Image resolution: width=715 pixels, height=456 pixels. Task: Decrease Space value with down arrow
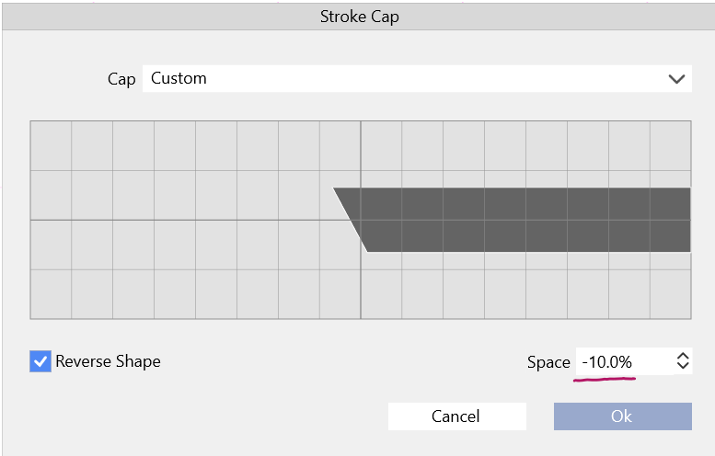click(x=683, y=368)
